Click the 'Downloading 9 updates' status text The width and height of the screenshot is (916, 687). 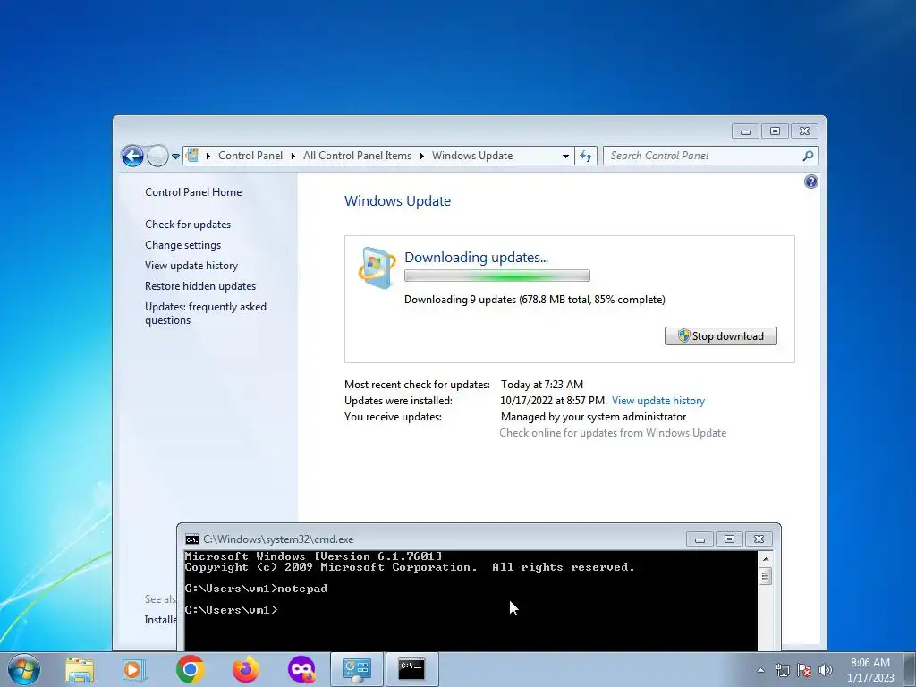535,300
